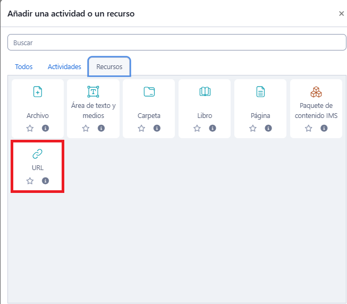
Task: Star the Página resource
Action: coord(253,128)
